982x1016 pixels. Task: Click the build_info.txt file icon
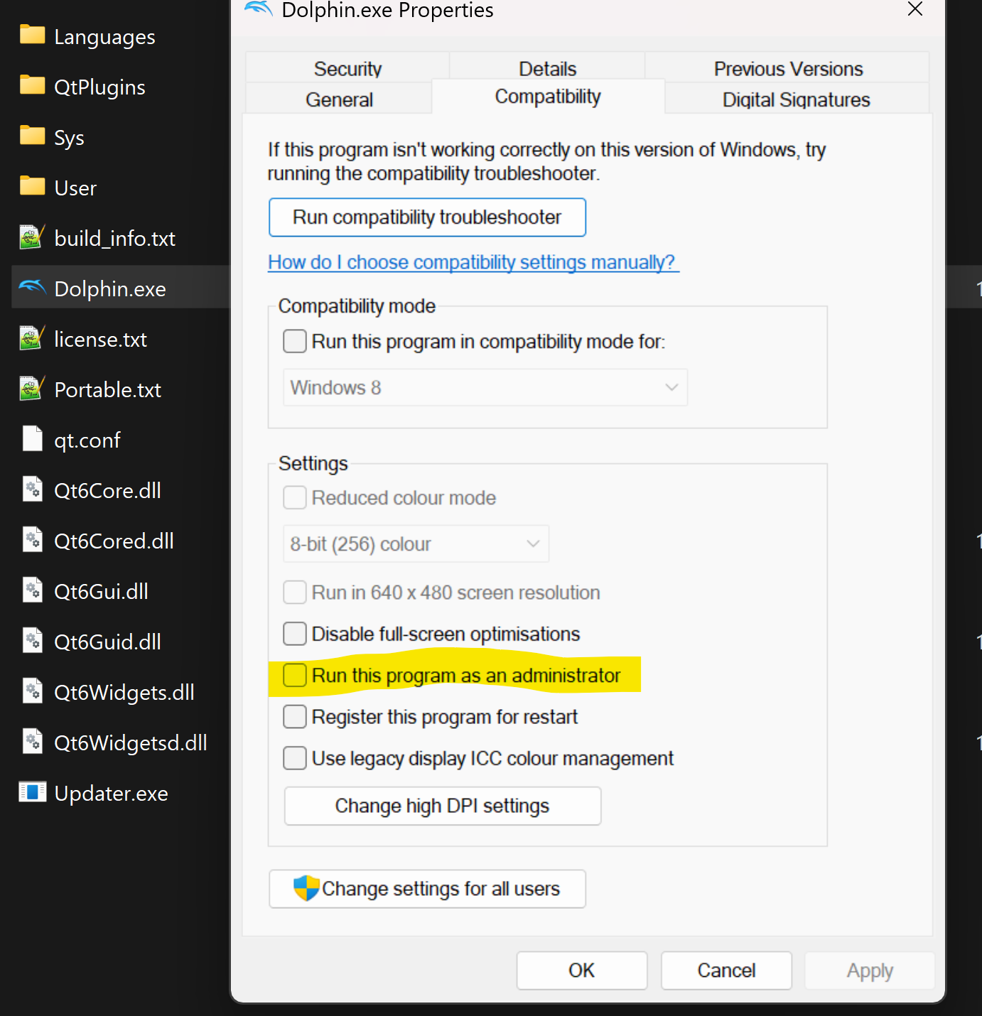tap(32, 237)
